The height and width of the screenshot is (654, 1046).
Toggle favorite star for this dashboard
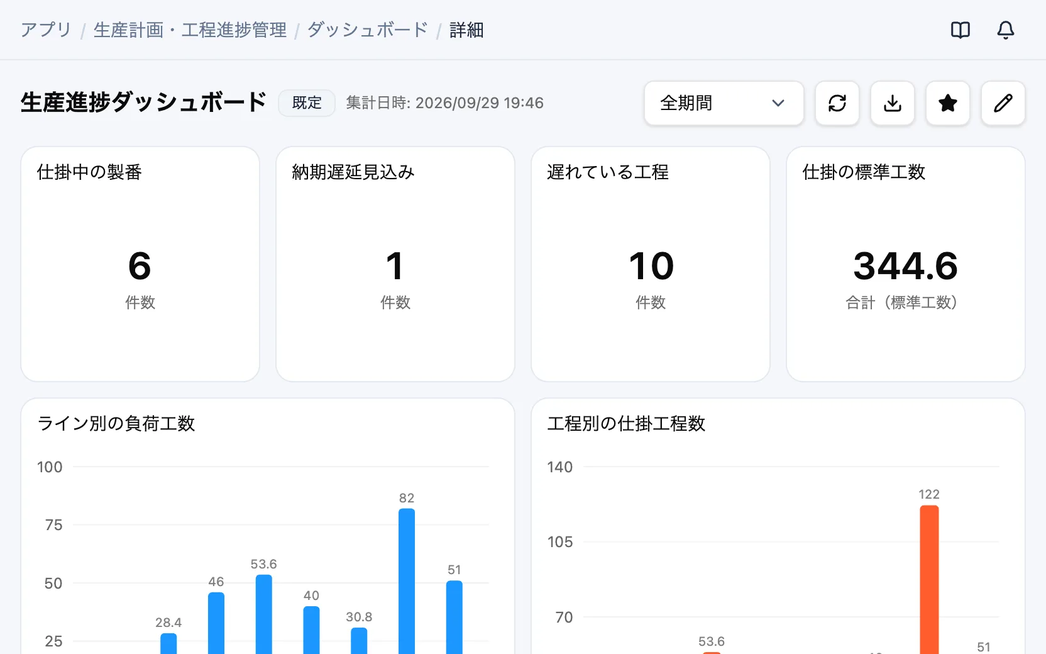[x=947, y=103]
